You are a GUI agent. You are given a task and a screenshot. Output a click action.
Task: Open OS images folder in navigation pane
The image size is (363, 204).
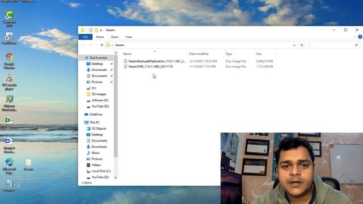pos(99,94)
